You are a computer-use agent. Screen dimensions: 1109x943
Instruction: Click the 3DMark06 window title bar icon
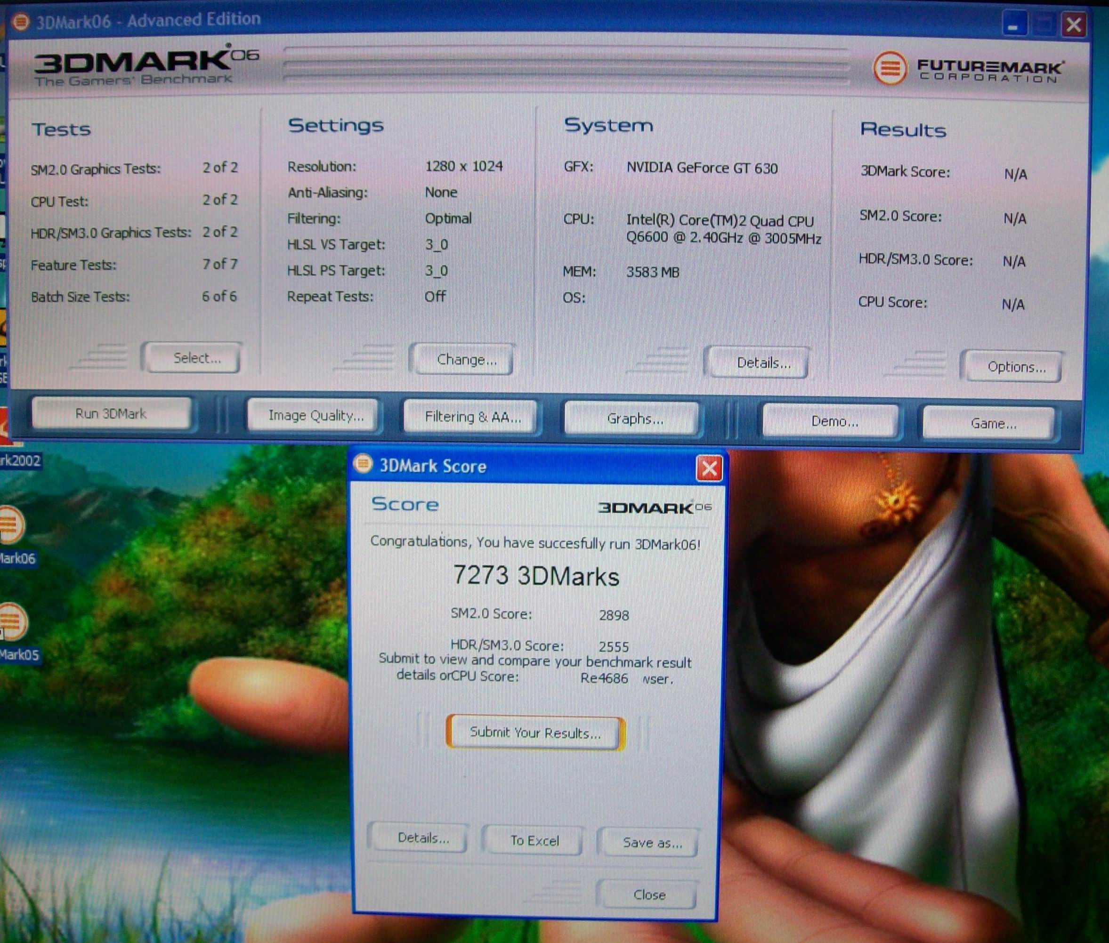click(x=21, y=22)
